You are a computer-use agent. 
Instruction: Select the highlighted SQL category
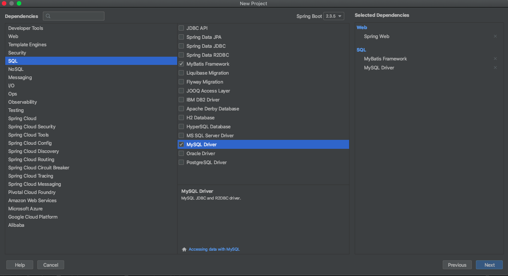91,61
